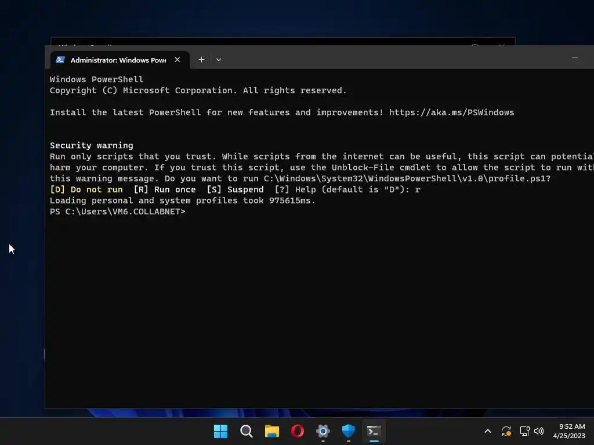This screenshot has height=445, width=594.
Task: Click "[S] Suspend" option text
Action: pyautogui.click(x=236, y=189)
